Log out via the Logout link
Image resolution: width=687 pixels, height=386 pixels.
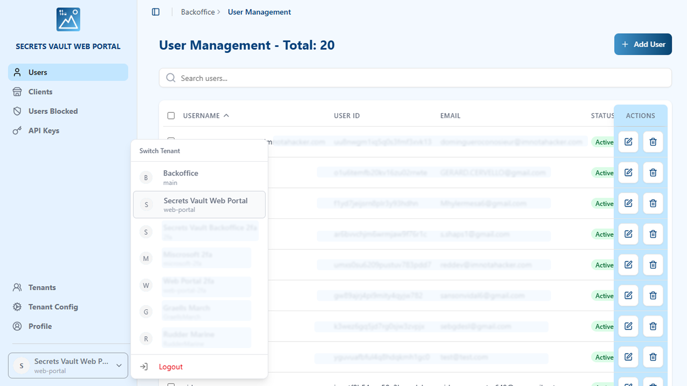coord(171,366)
